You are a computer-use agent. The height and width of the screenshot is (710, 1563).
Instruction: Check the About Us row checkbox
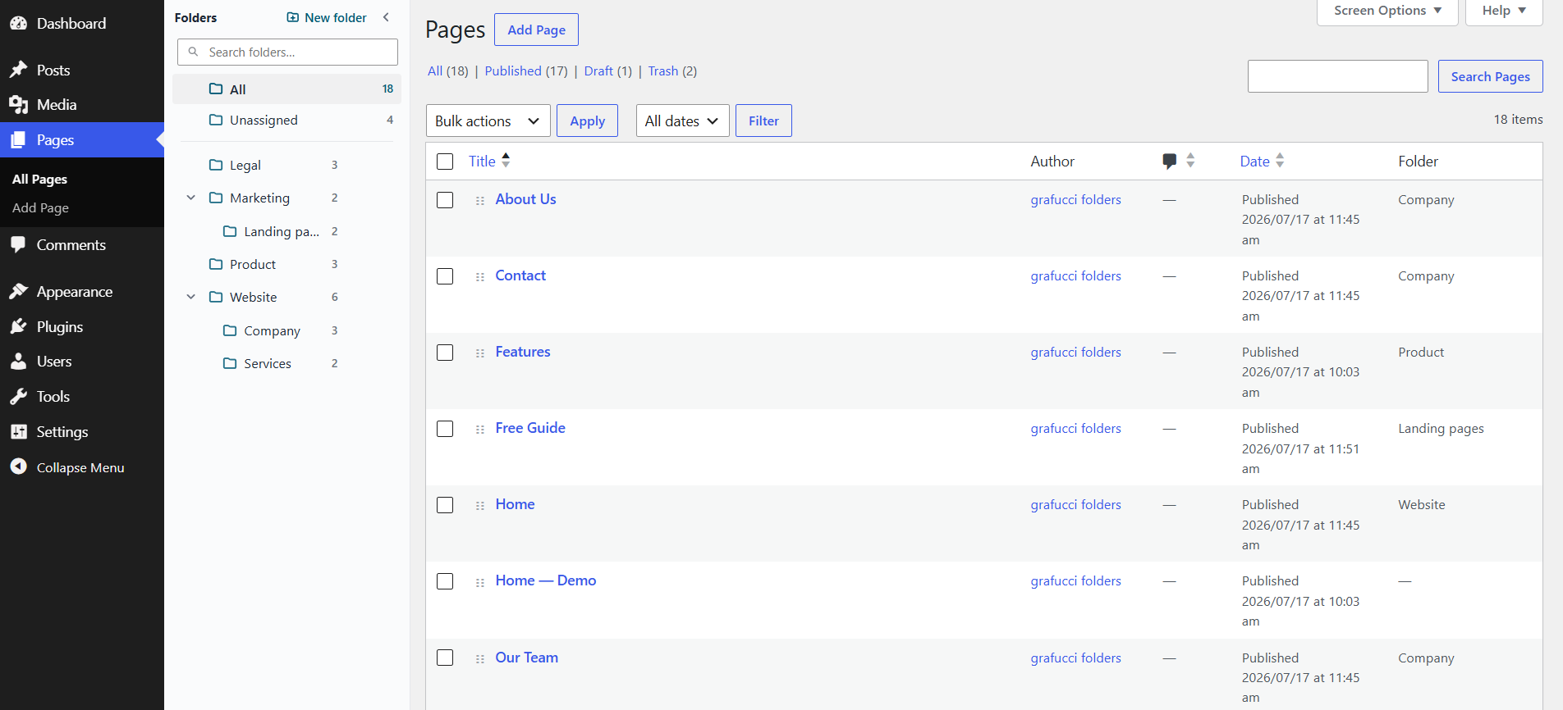point(445,200)
